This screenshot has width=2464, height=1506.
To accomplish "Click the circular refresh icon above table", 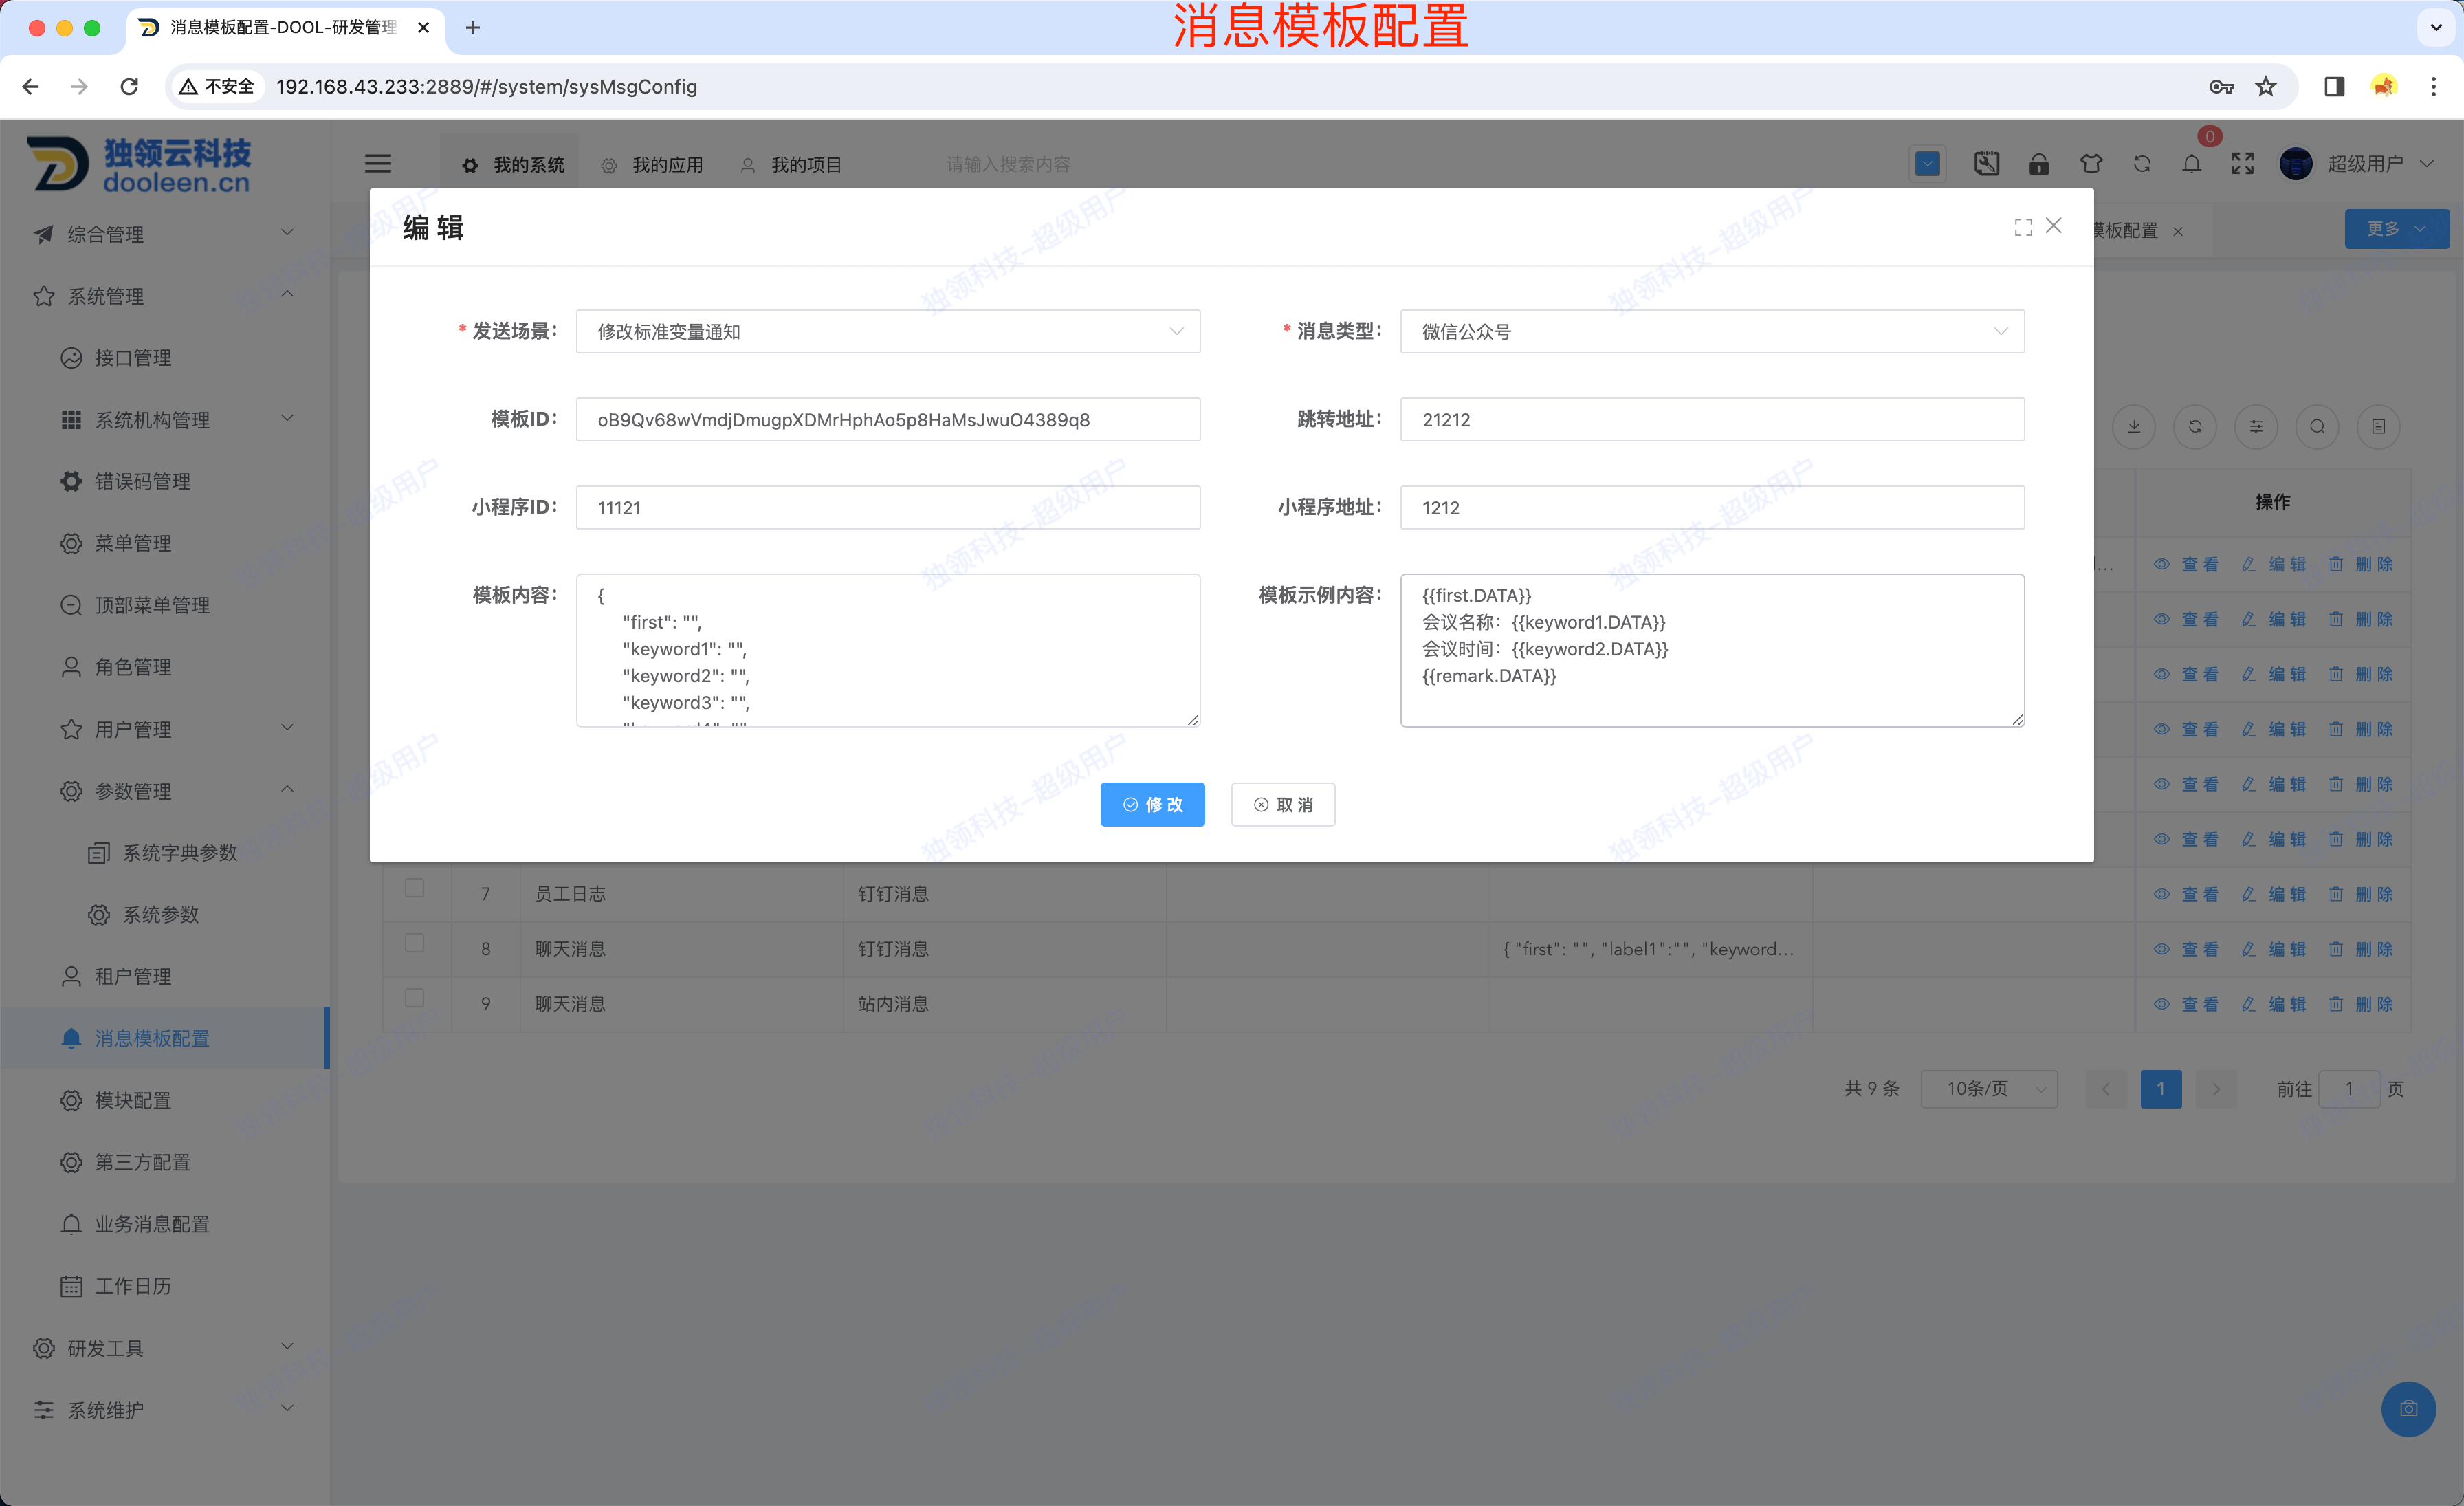I will (x=2195, y=427).
